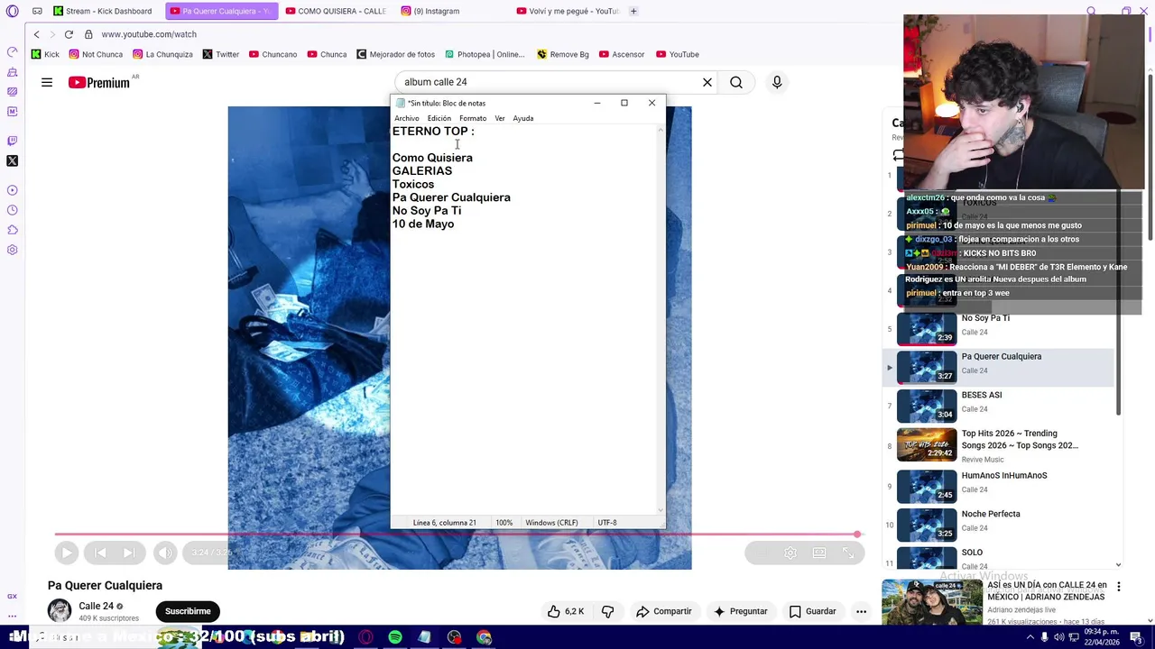Open the Ver menu in Notepad
The image size is (1155, 649).
[x=500, y=118]
